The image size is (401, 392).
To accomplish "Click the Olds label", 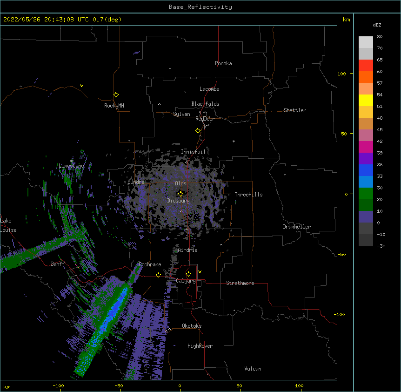I will [x=180, y=183].
